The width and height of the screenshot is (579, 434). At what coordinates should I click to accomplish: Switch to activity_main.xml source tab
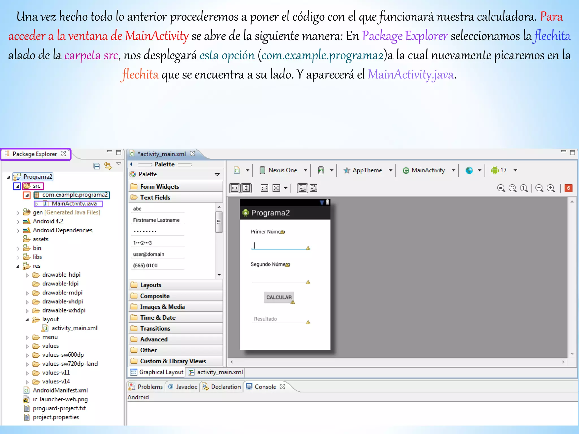pos(216,372)
